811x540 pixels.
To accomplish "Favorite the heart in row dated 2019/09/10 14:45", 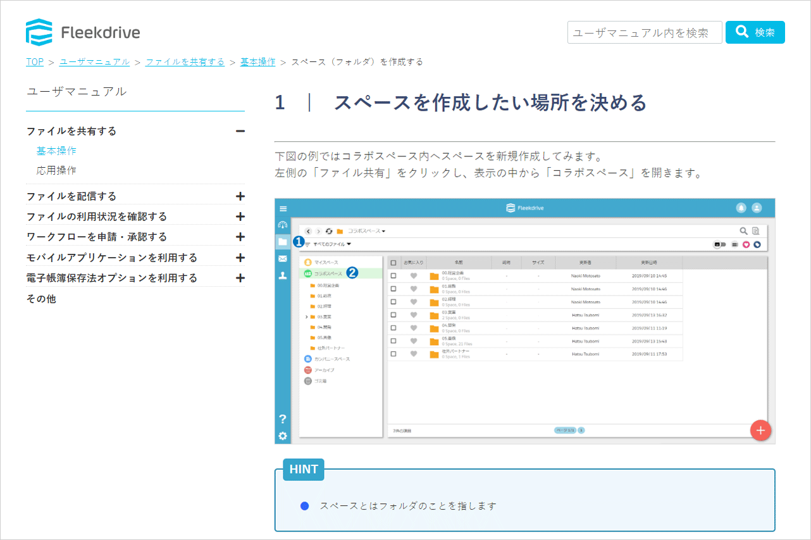I will (414, 276).
